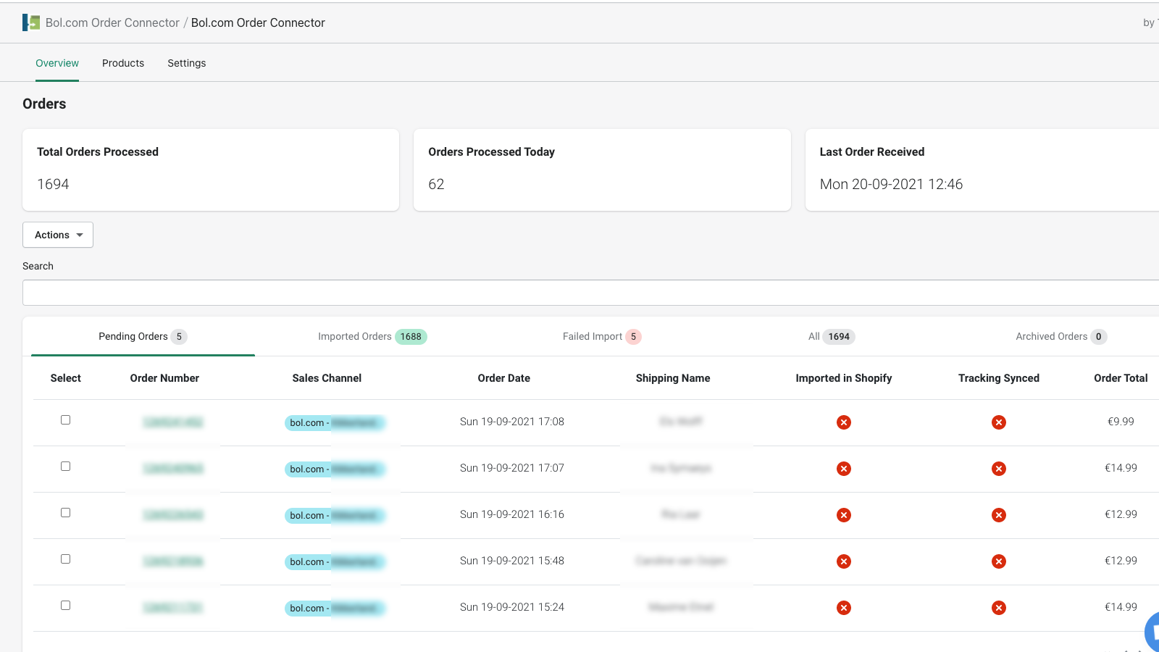Screen dimensions: 1159x652
Task: Select the checkbox for the 17:08 order
Action: click(66, 420)
